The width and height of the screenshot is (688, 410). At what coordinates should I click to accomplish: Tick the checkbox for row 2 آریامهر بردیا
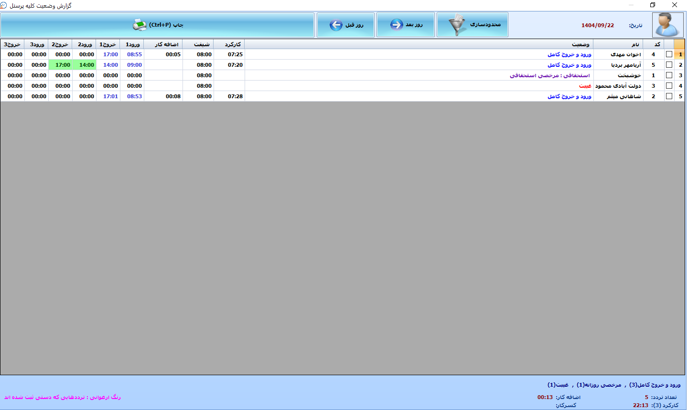pyautogui.click(x=669, y=65)
